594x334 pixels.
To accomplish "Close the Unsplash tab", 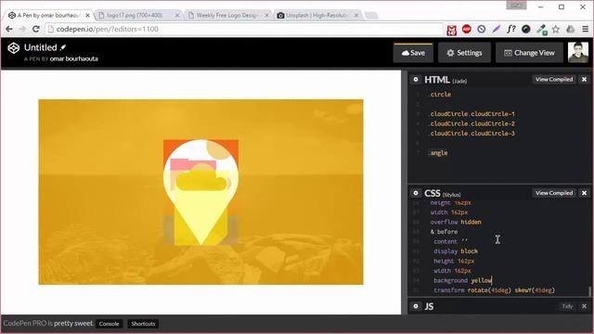I will tap(356, 16).
